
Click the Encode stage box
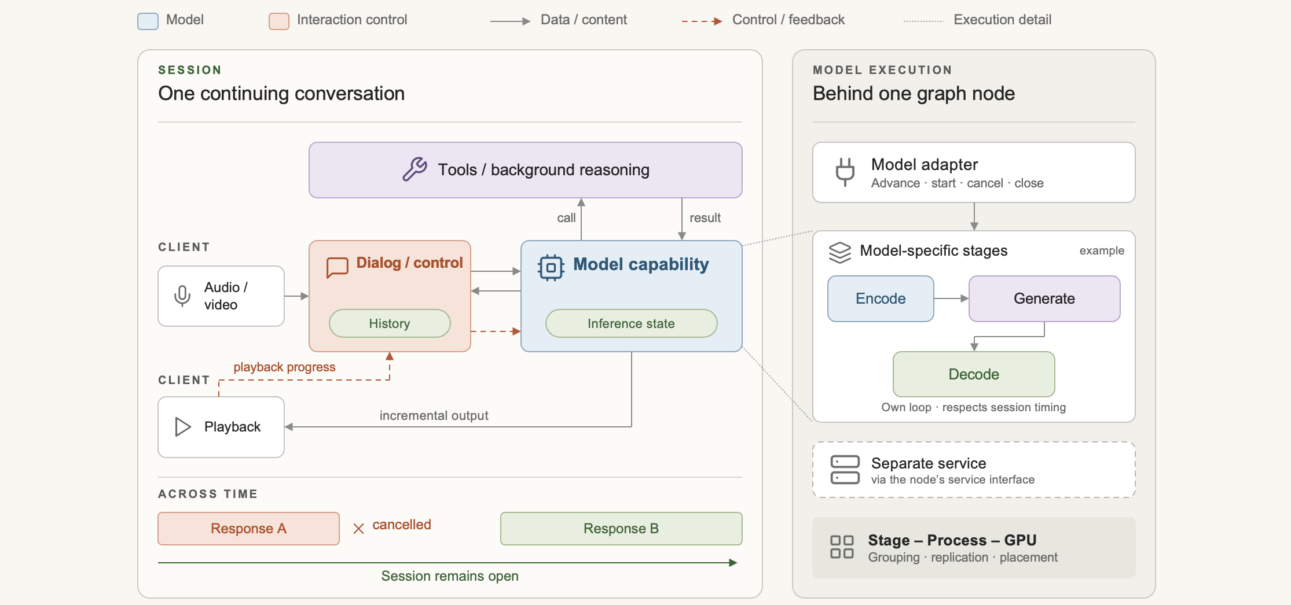pos(881,298)
